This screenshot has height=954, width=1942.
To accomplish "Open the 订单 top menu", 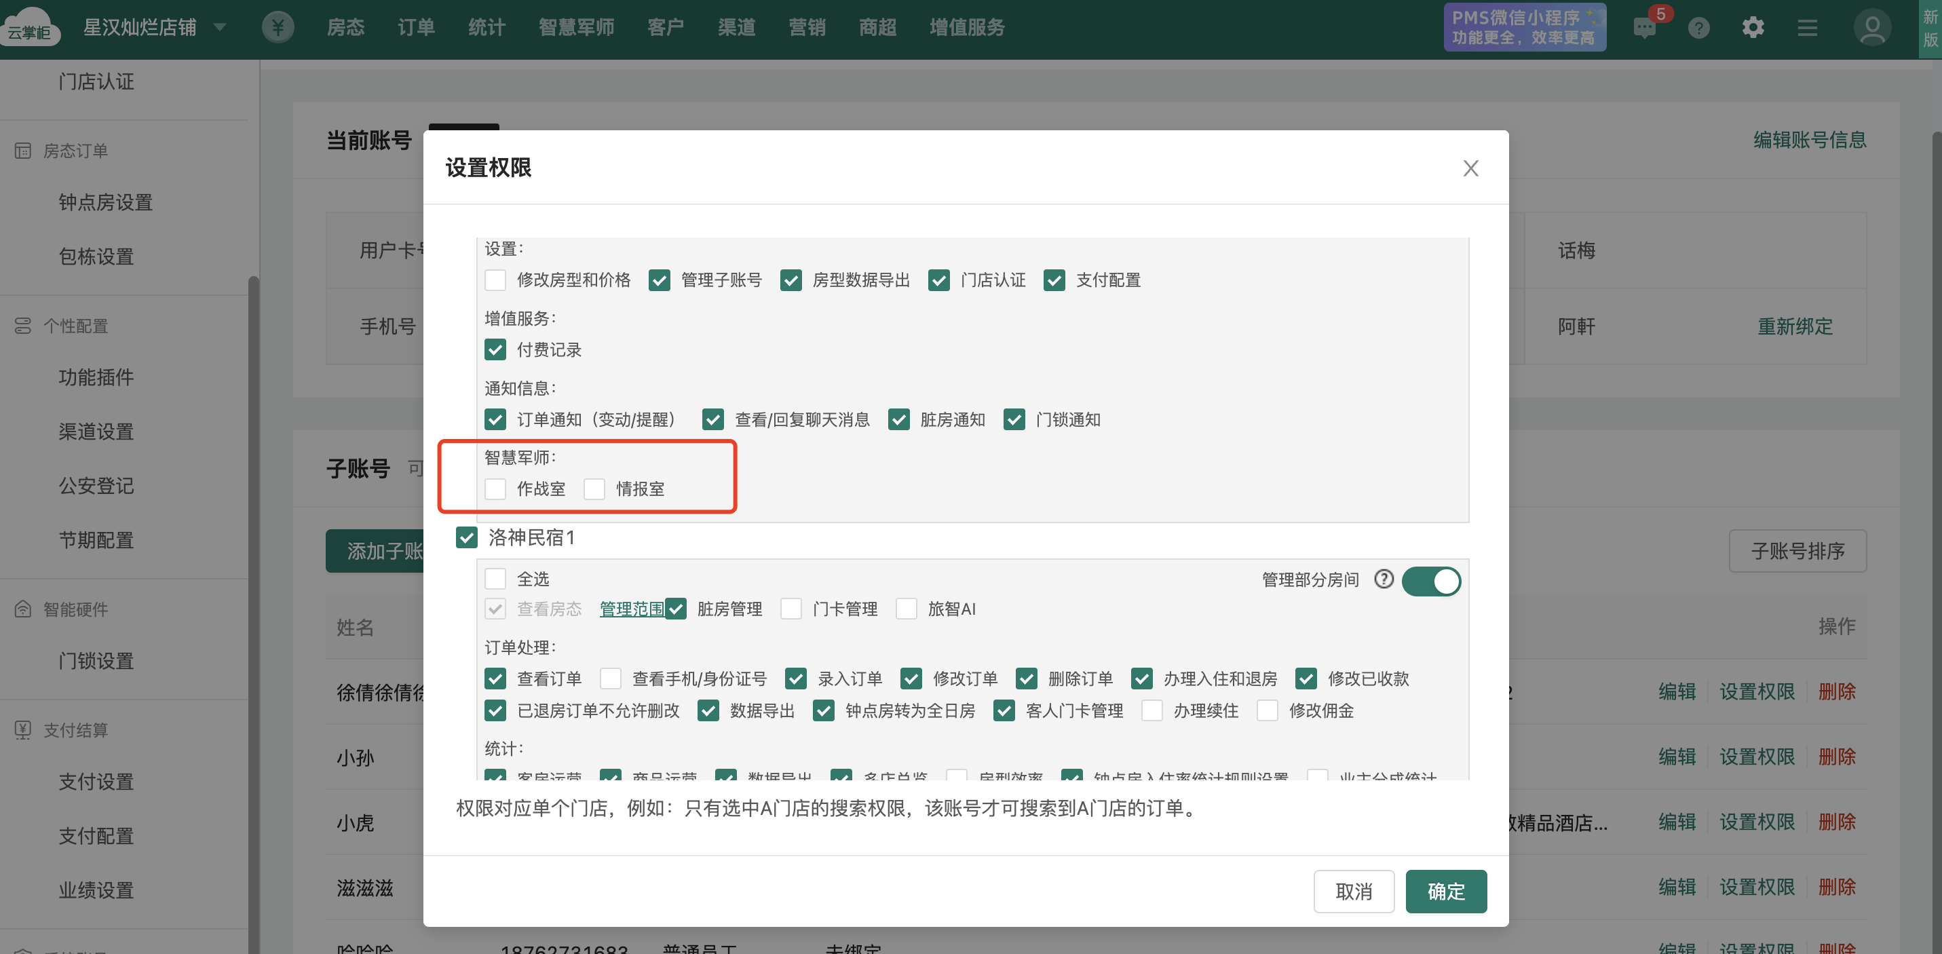I will (416, 27).
